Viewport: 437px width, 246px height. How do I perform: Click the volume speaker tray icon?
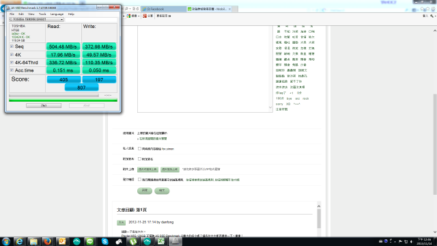(412, 241)
